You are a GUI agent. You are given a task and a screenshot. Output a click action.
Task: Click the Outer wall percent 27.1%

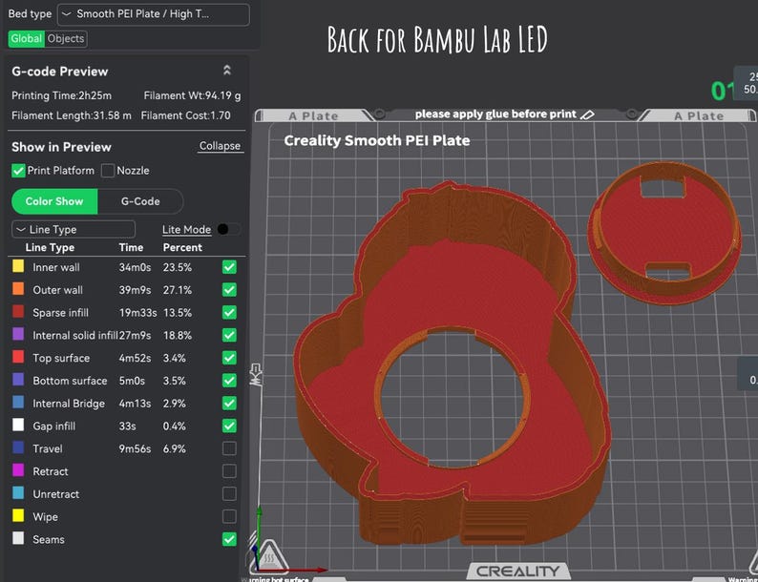pos(178,290)
